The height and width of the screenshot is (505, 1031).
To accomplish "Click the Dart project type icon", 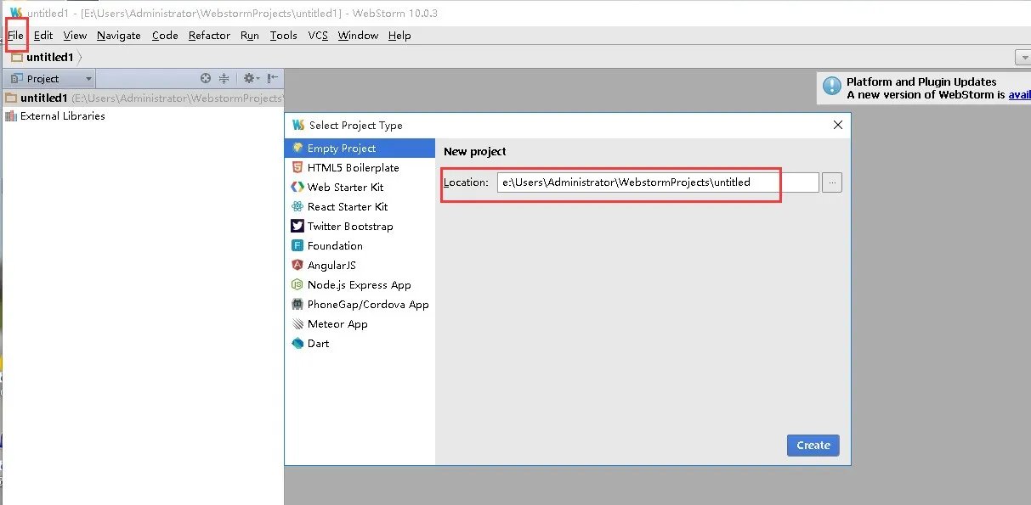I will coord(297,343).
